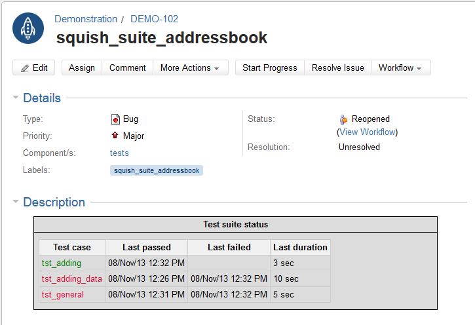
Task: Click Resolve Issue button
Action: [x=337, y=68]
